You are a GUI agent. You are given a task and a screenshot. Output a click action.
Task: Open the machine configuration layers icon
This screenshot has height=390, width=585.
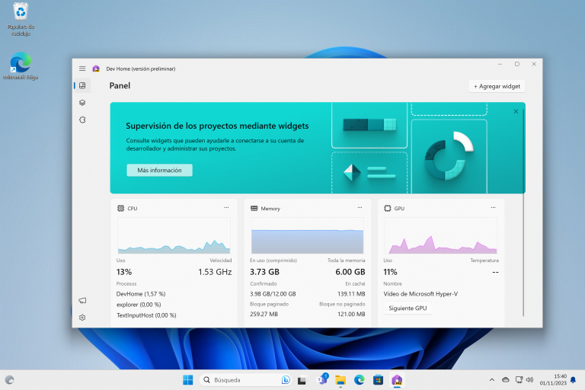click(x=82, y=103)
